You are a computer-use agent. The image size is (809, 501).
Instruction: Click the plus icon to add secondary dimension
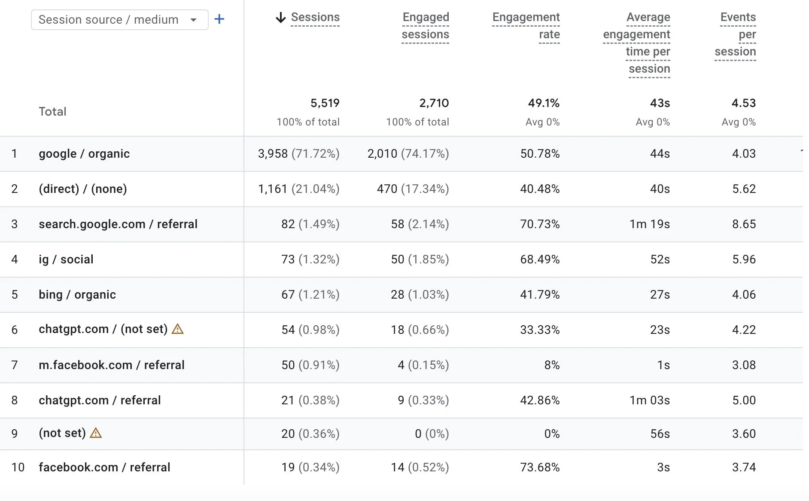click(219, 19)
